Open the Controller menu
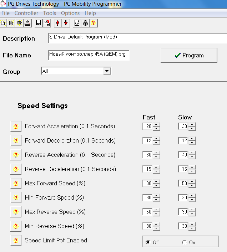Screen dimensions: 227x252 [x=26, y=13]
